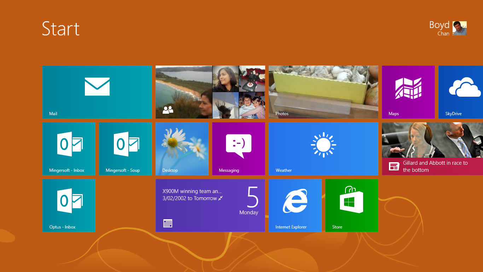Open the Mail tile
The image size is (483, 272).
pos(97,92)
